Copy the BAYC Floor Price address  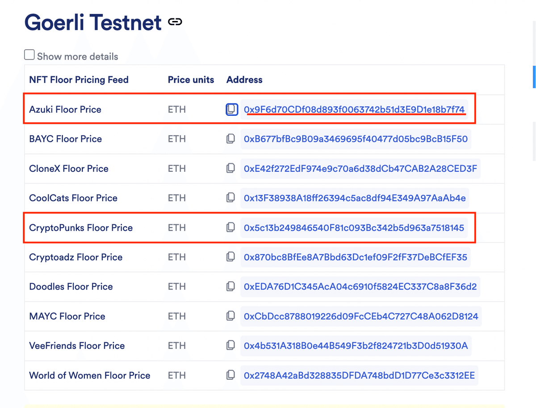tap(230, 139)
